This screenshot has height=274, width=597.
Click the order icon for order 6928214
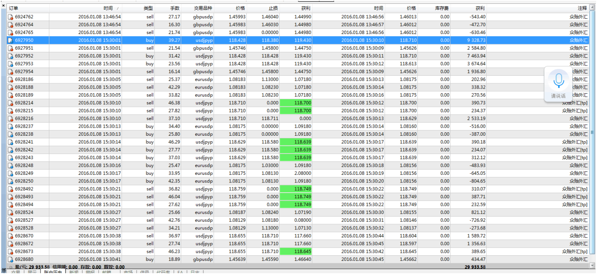click(x=11, y=103)
